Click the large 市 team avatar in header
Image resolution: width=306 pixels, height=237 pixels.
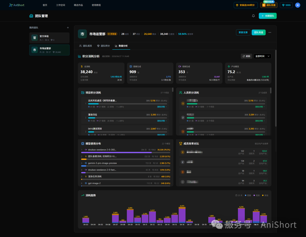click(82, 34)
